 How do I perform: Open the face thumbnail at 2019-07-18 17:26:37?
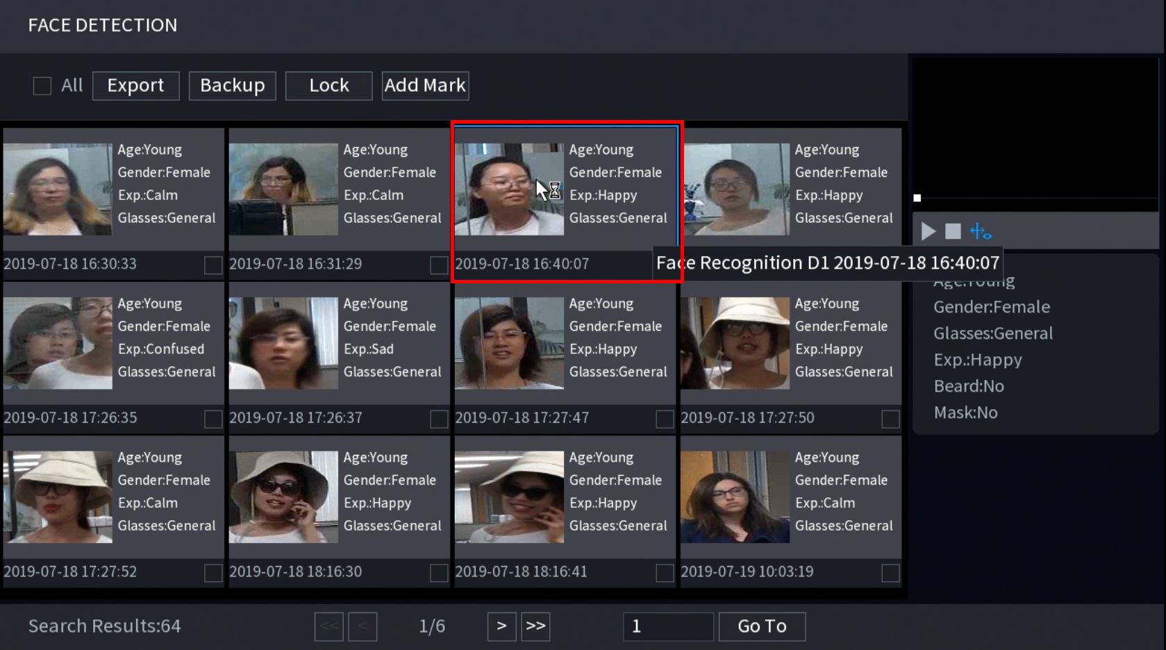tap(283, 343)
